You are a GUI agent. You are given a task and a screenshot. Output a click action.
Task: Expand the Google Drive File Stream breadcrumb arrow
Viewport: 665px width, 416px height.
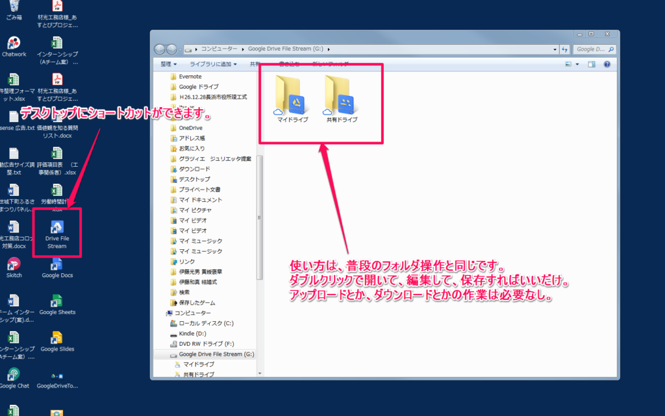click(329, 49)
